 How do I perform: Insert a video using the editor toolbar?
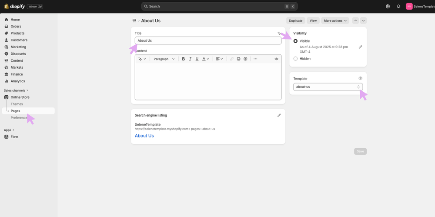coord(245,59)
